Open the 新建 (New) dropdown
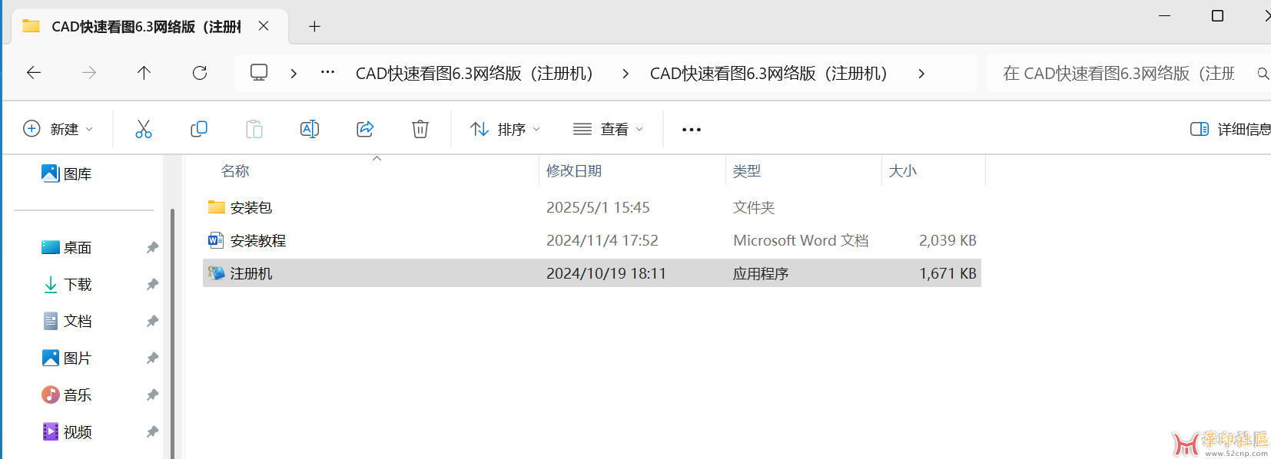This screenshot has width=1271, height=459. [58, 129]
